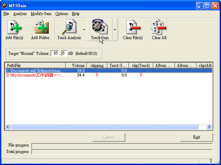Click the Cancel button
The image size is (221, 165).
(x=108, y=137)
